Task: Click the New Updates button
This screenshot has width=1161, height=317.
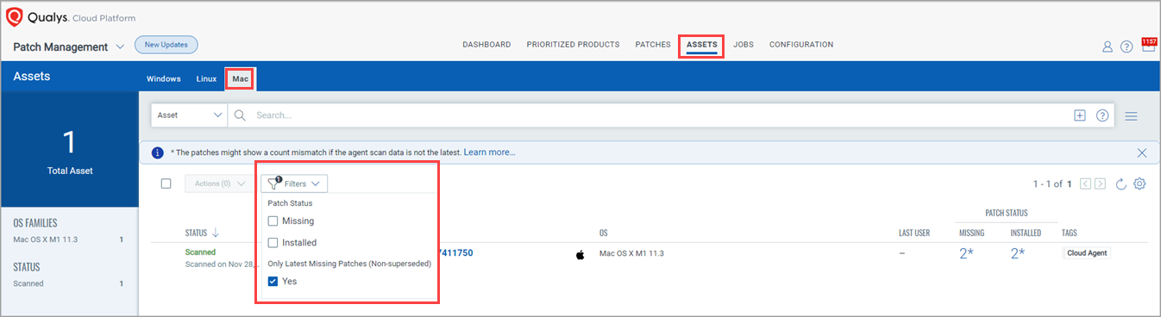Action: [166, 45]
